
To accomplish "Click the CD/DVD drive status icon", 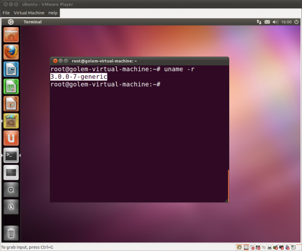I will (x=252, y=247).
